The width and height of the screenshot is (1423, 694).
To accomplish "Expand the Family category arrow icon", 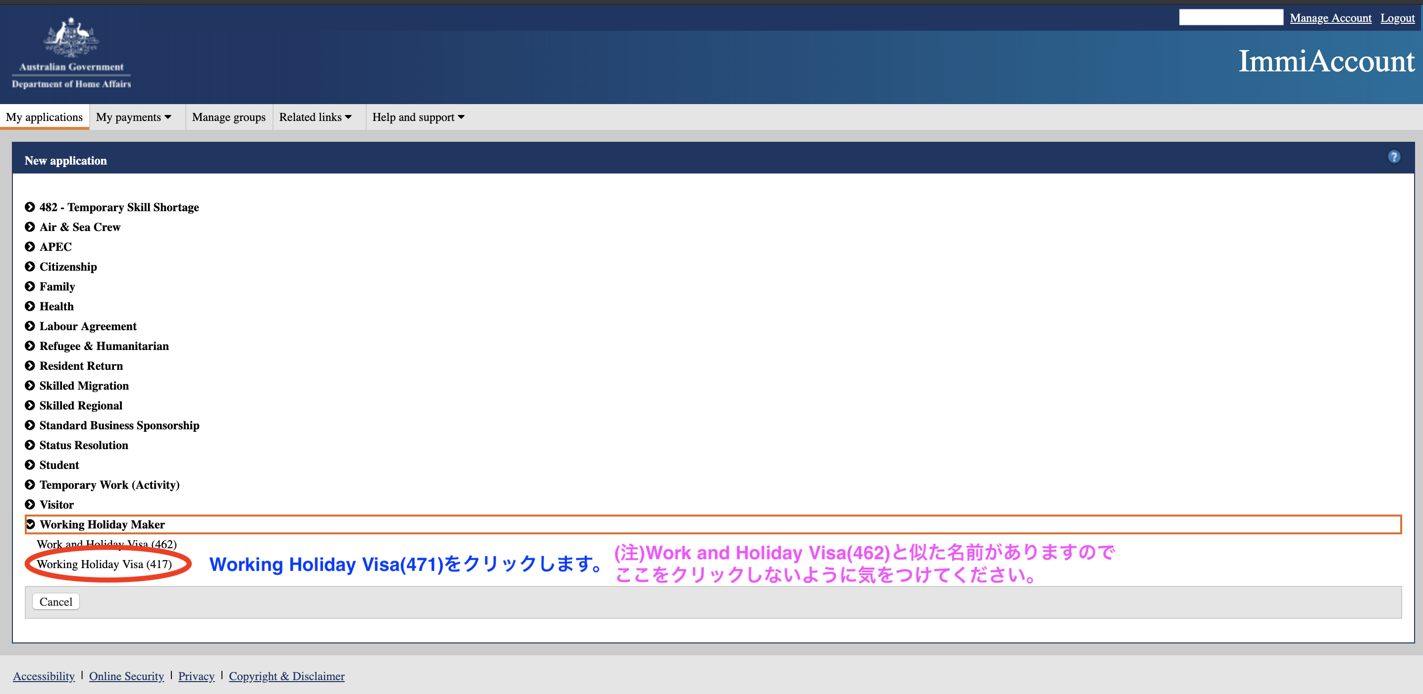I will (x=30, y=287).
